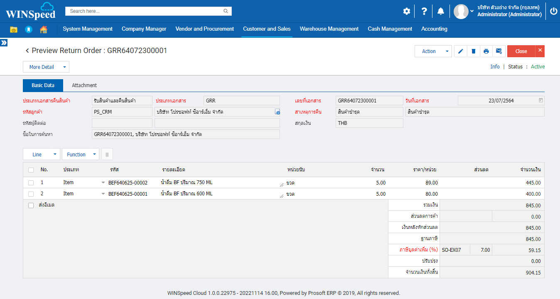Image resolution: width=560 pixels, height=299 pixels.
Task: Open the blue bookmark icon
Action: coord(29,29)
